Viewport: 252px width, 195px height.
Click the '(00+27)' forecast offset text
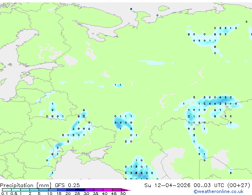(x=238, y=185)
